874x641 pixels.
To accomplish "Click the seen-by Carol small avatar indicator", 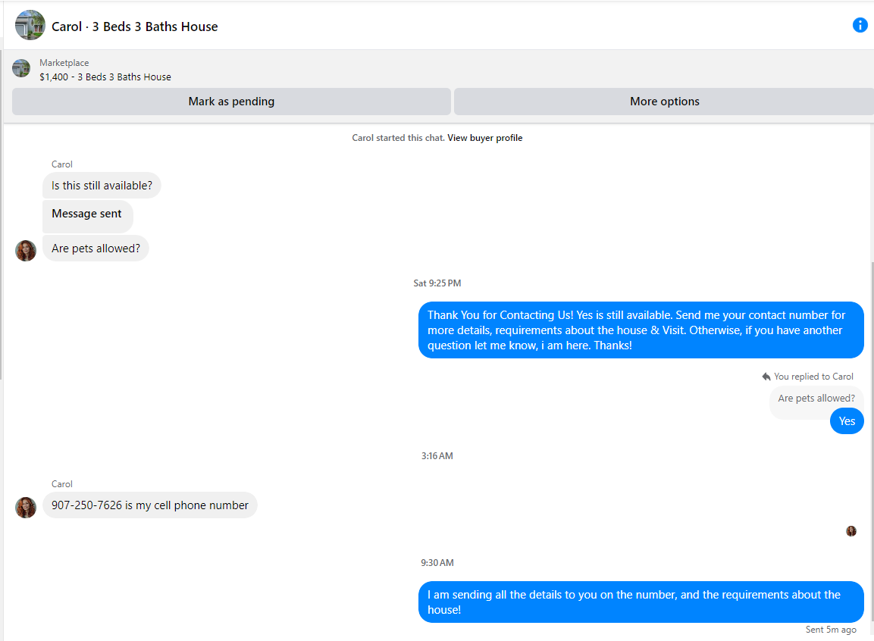I will (x=851, y=530).
